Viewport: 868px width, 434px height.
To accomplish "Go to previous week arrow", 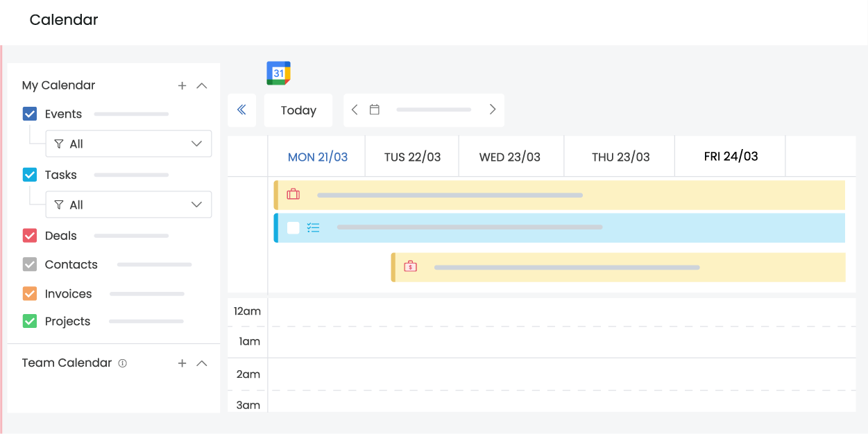I will pyautogui.click(x=355, y=110).
